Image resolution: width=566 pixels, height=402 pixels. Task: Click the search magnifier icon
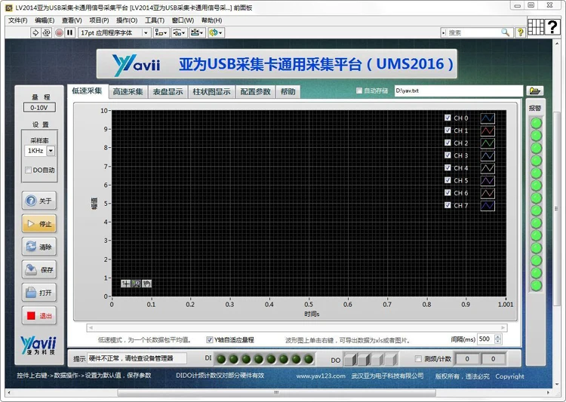coord(506,32)
